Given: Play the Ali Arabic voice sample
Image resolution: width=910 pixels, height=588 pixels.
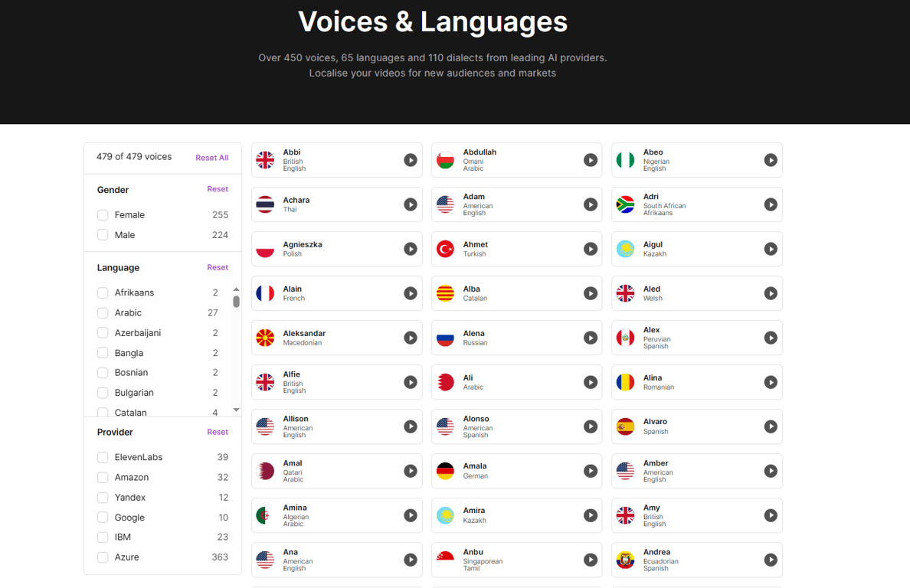Looking at the screenshot, I should [x=591, y=382].
